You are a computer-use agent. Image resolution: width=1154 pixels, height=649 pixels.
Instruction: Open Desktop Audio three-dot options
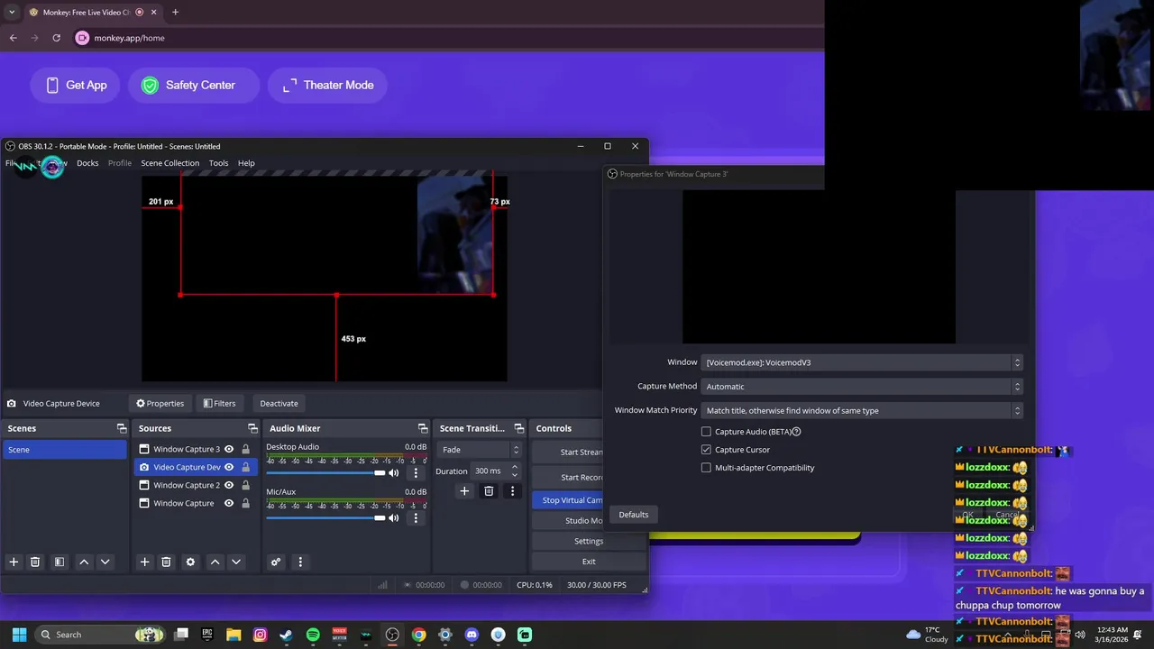click(x=416, y=472)
